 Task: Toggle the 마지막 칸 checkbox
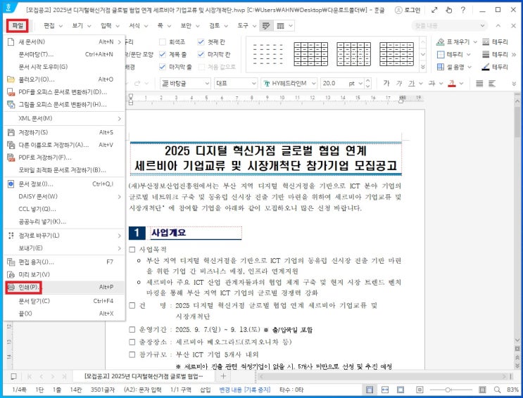click(201, 54)
